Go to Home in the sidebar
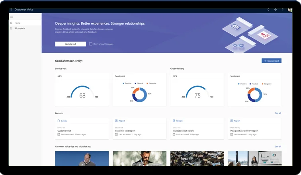Viewport: 301px width, 175px height. point(18,23)
